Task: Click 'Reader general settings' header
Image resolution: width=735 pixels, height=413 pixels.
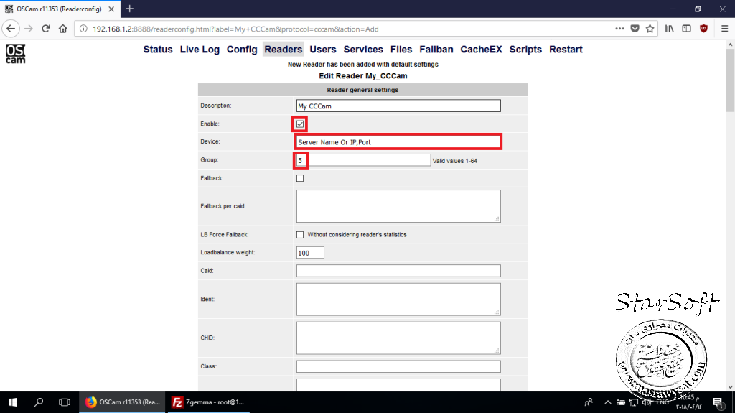Action: (362, 90)
